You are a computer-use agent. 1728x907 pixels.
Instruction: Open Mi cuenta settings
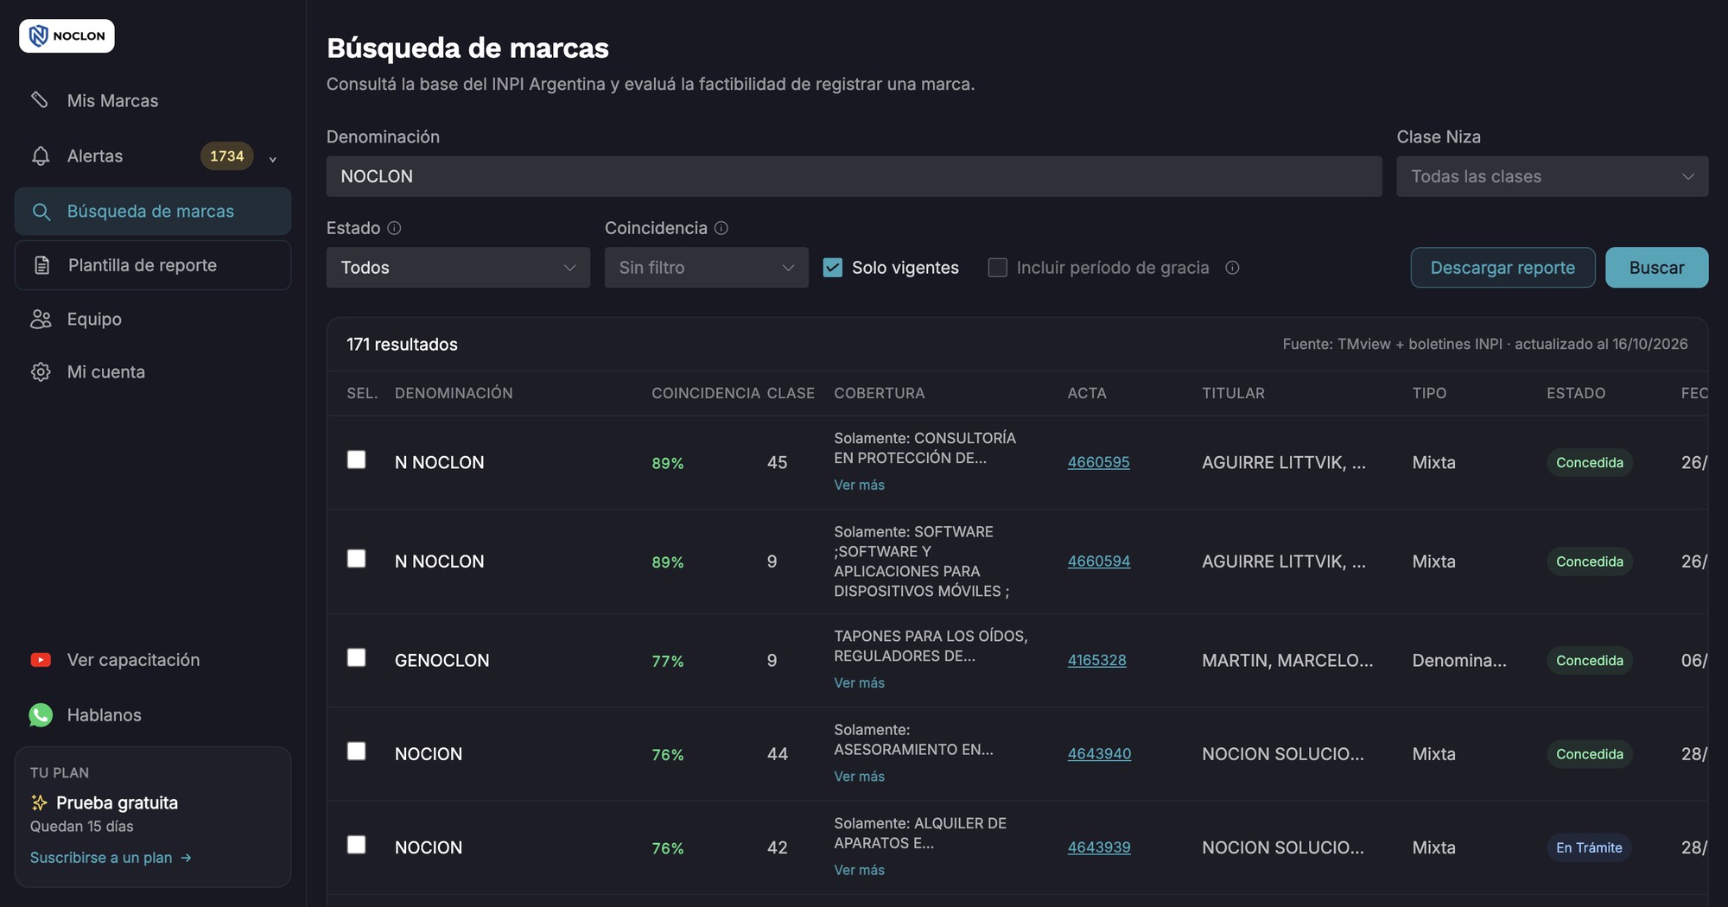coord(153,372)
